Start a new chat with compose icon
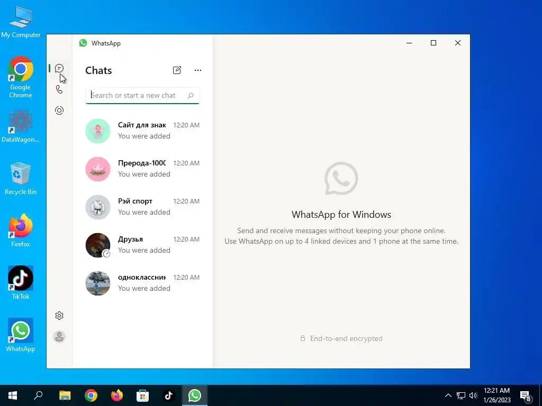 (x=177, y=70)
